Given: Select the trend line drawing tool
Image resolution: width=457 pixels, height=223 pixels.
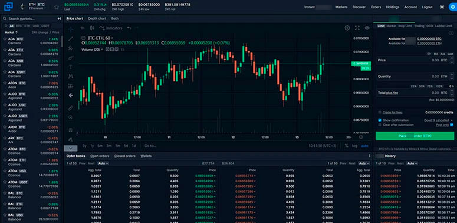Looking at the screenshot, I should [x=71, y=39].
